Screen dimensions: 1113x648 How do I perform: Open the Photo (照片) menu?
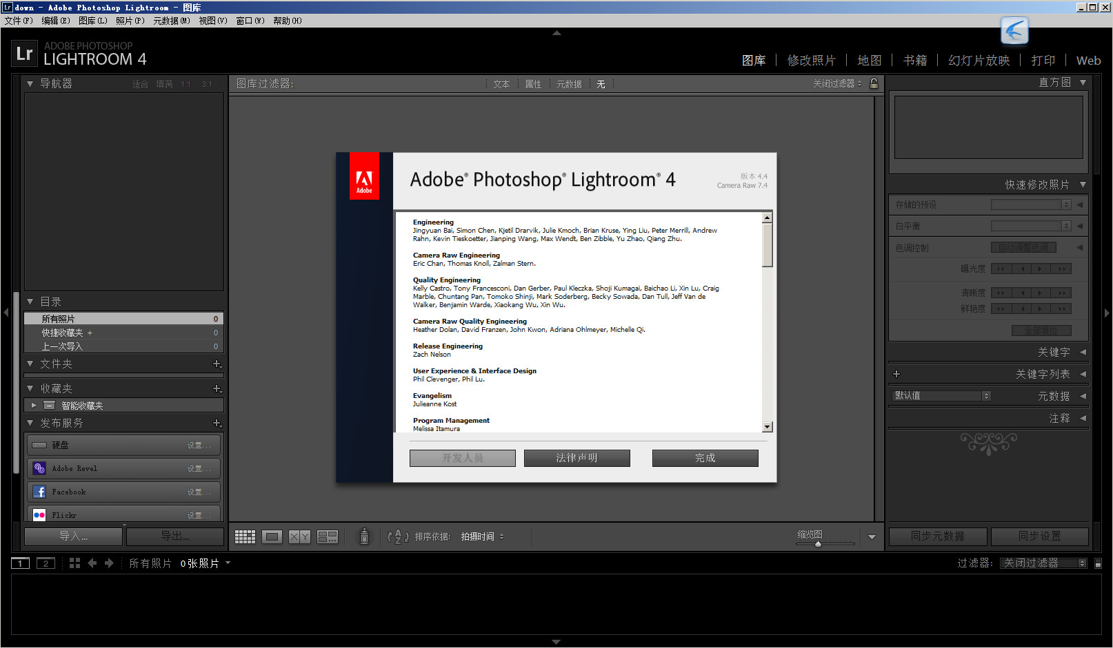tap(130, 21)
